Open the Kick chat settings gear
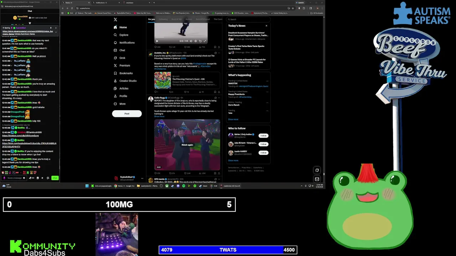 point(42,178)
